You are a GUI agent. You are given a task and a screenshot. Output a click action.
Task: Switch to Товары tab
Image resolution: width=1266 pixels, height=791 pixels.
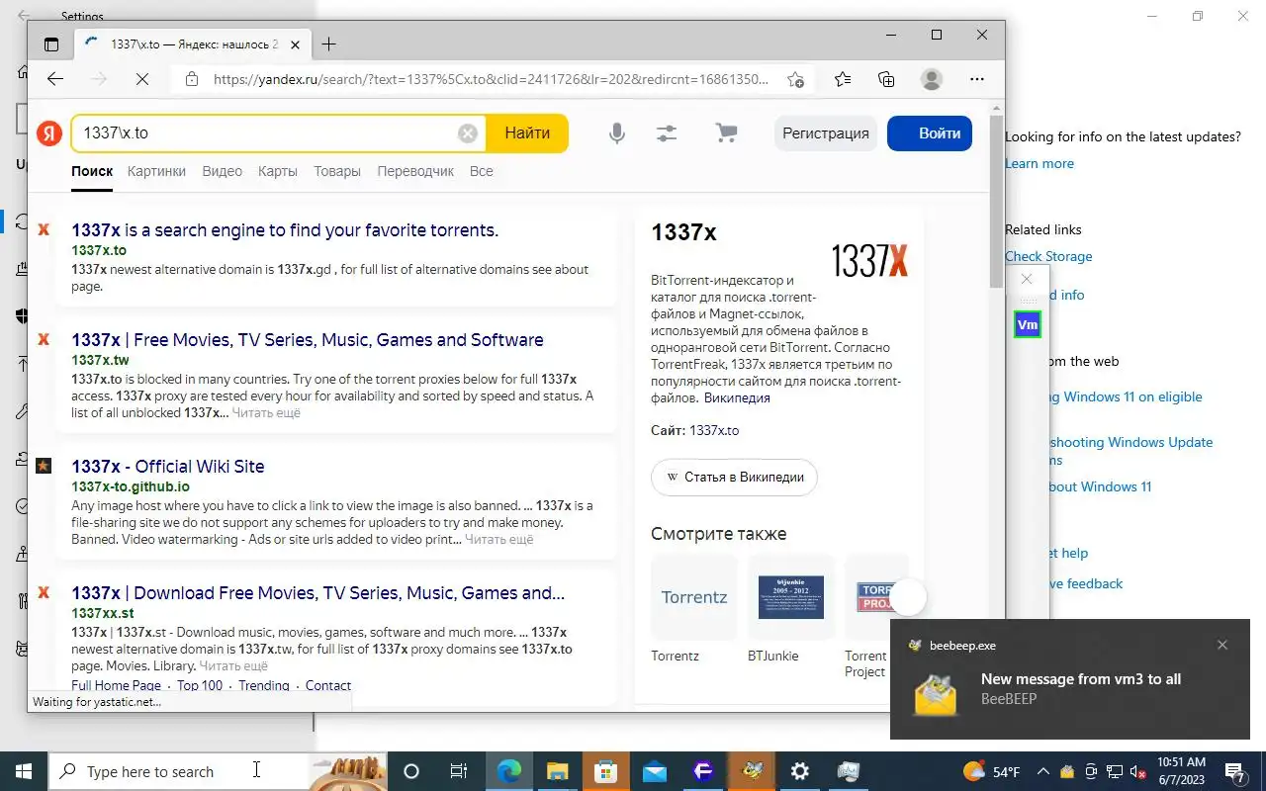337,171
